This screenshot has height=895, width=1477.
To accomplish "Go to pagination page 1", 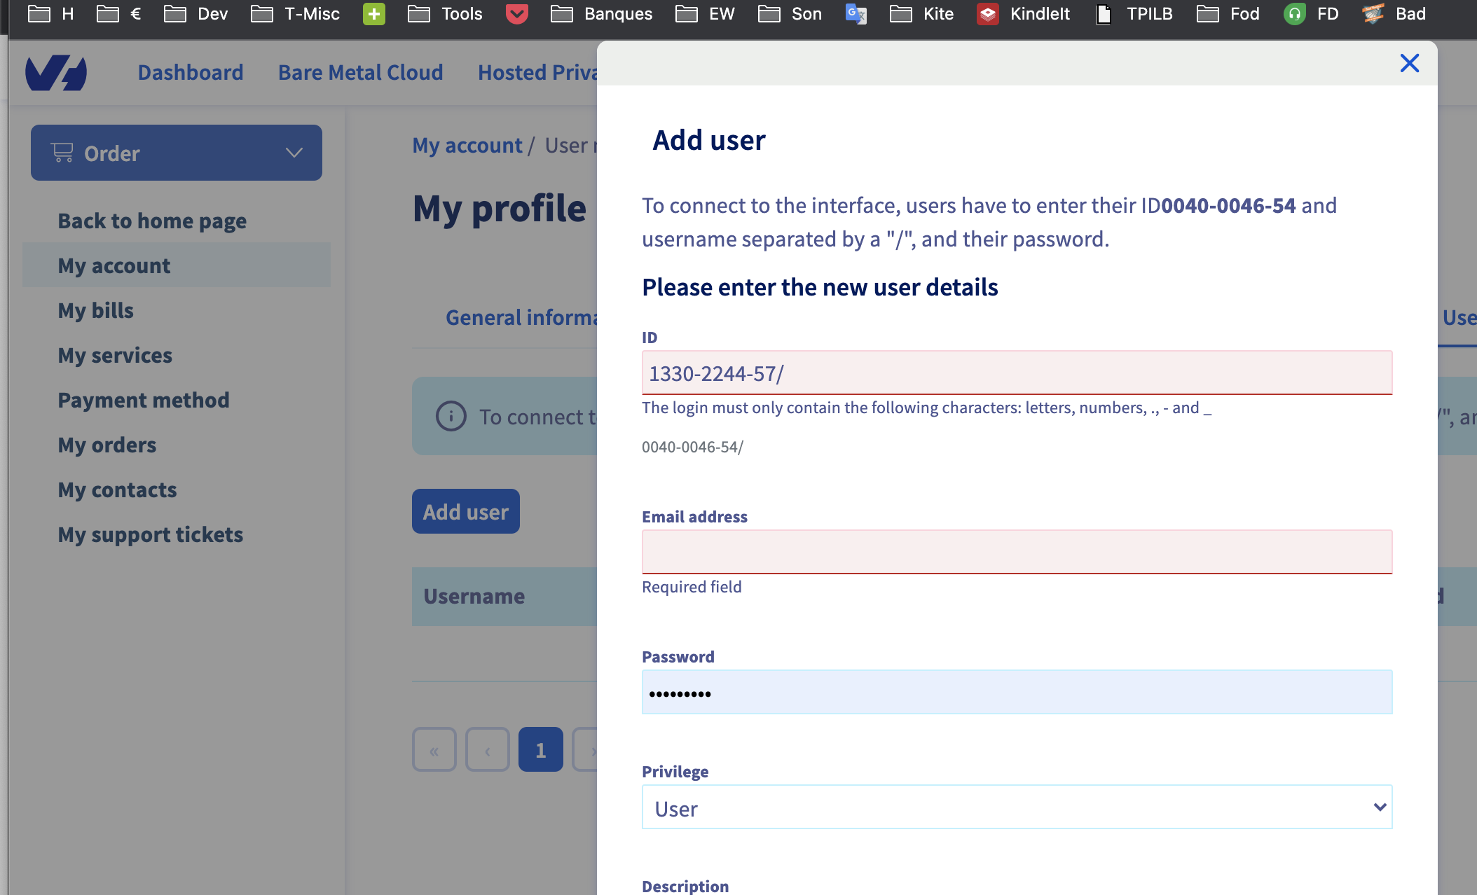I will [540, 750].
